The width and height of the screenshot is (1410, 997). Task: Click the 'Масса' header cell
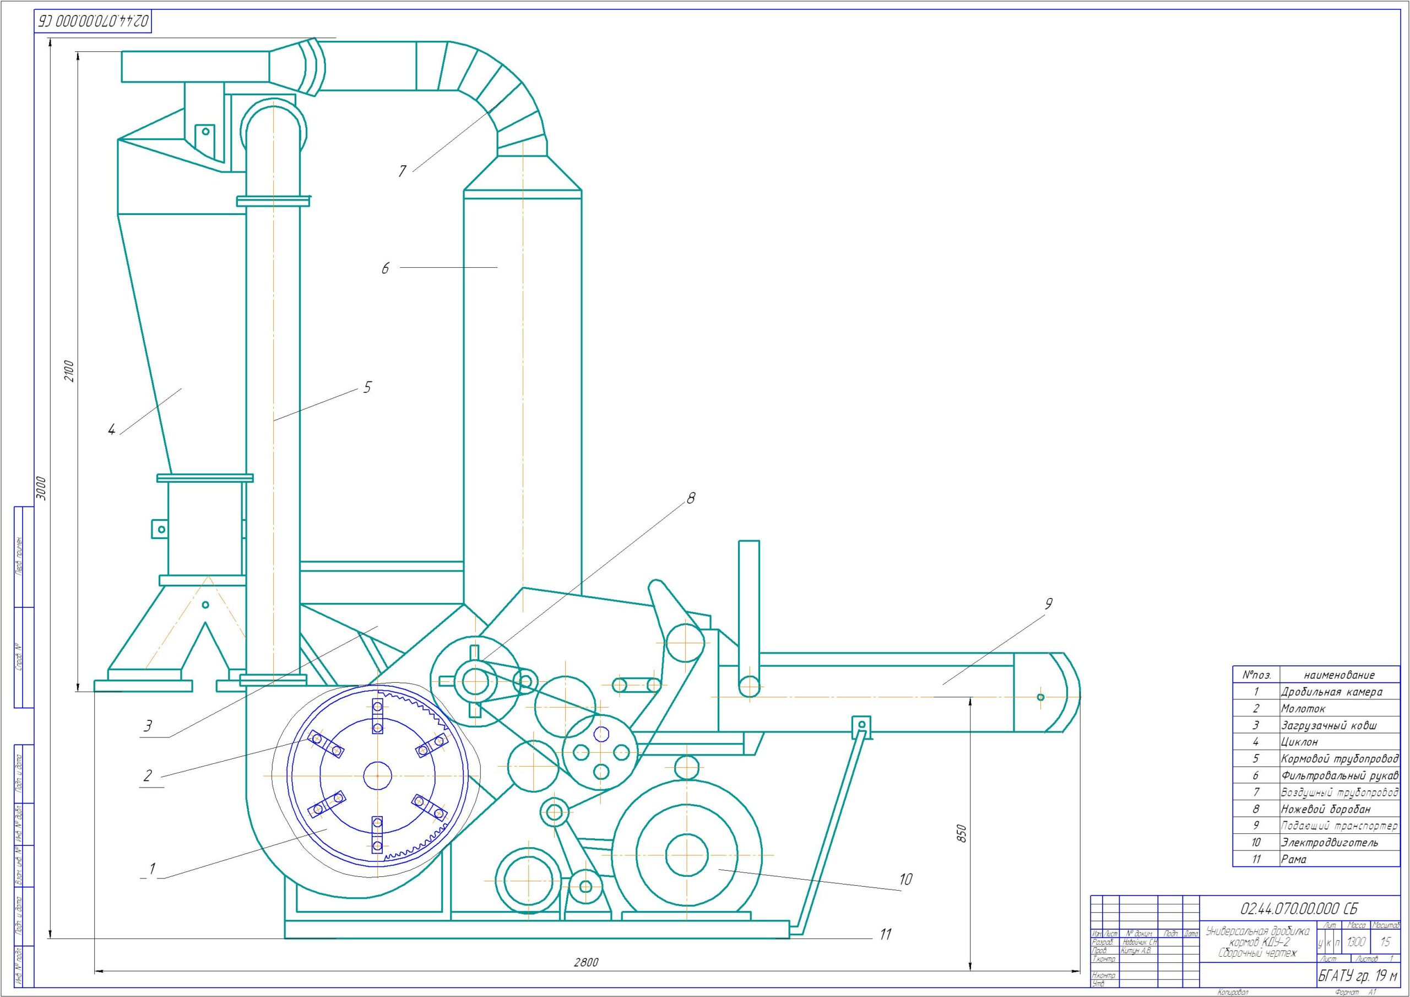click(x=1356, y=925)
